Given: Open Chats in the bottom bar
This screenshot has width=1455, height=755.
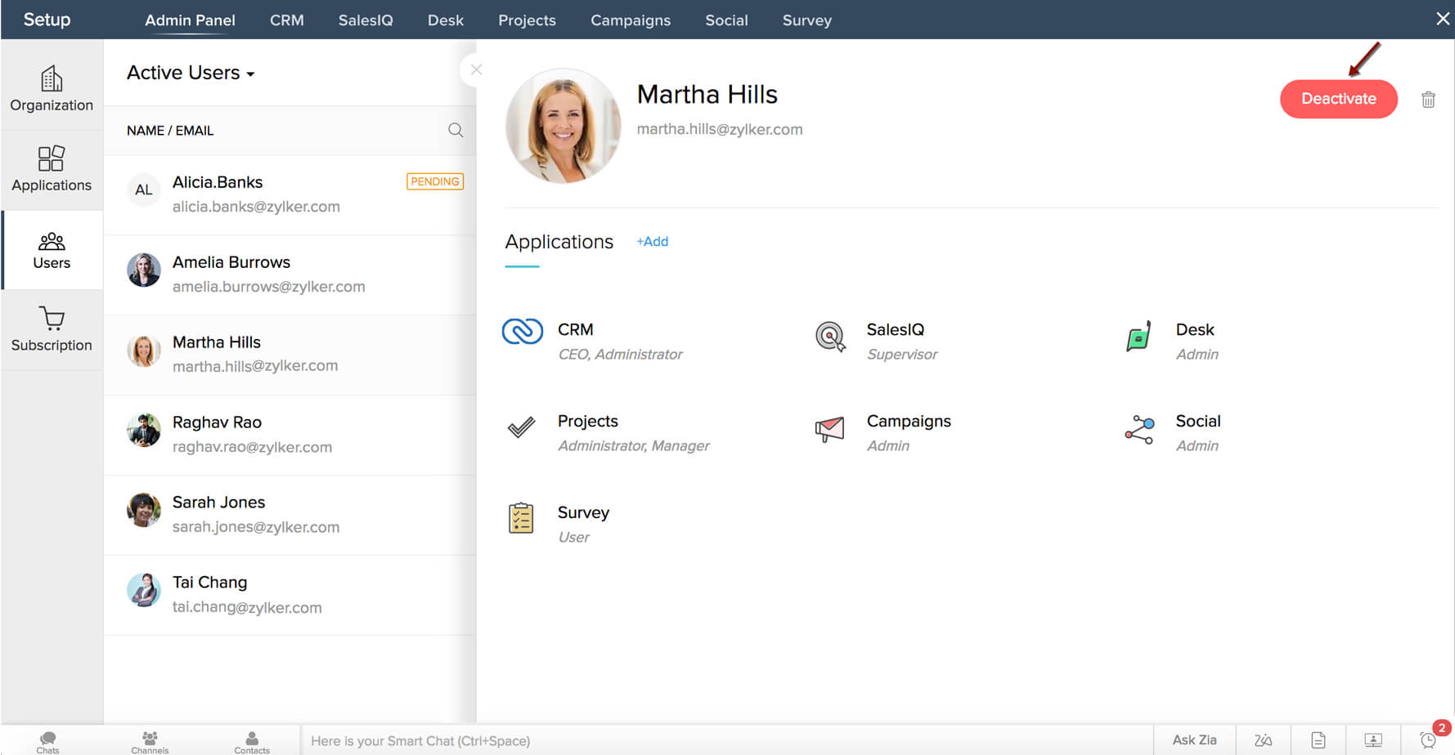Looking at the screenshot, I should tap(47, 742).
